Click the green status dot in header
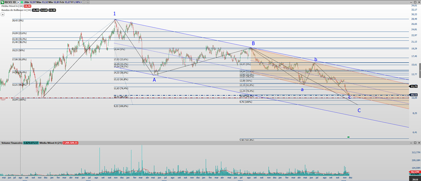Screen dimensions: 421x181 [x=22, y=2]
